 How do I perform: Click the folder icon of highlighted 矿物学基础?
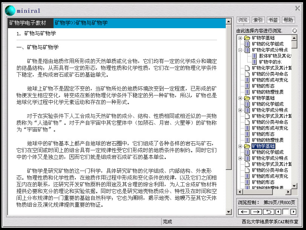pos(247,146)
